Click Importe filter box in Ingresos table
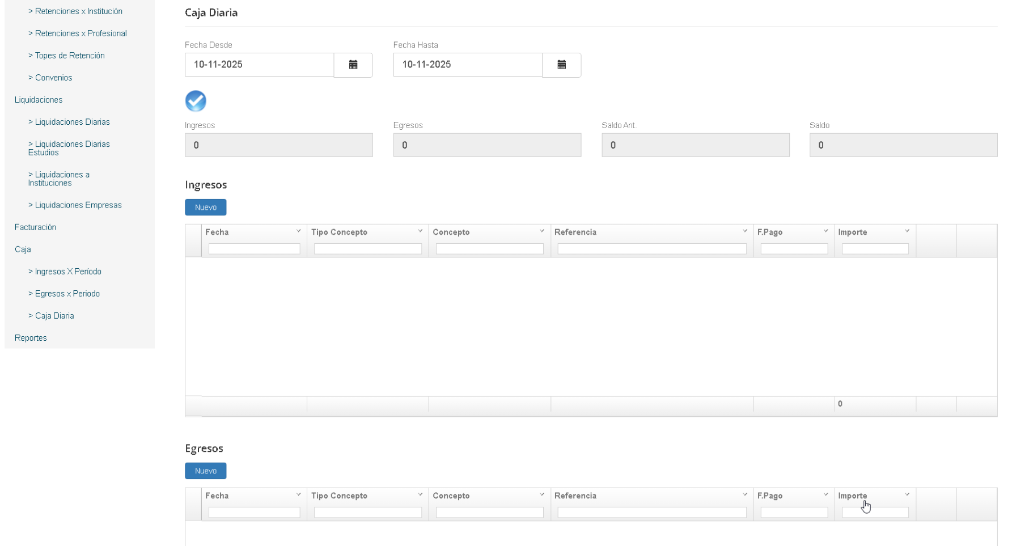This screenshot has width=1012, height=546. tap(875, 249)
